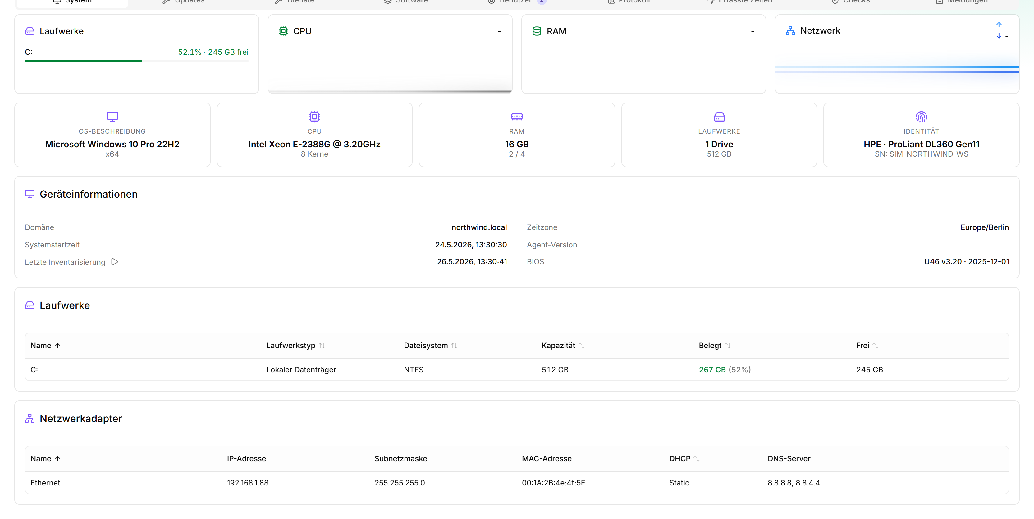Viewport: 1034px width, 519px height.
Task: Click the network download arrow icon
Action: point(999,36)
